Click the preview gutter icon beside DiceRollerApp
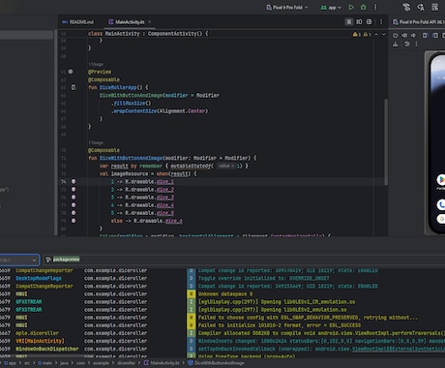This screenshot has height=368, width=445. pos(74,87)
